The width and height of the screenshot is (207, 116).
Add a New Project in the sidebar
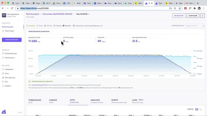tap(8, 31)
